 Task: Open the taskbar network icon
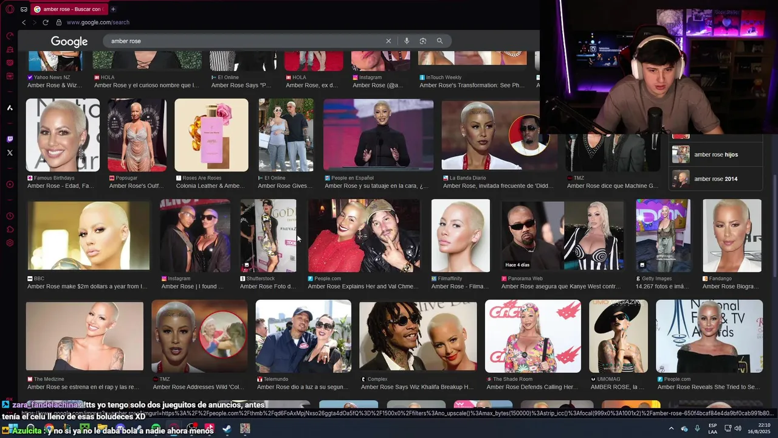[x=727, y=429]
